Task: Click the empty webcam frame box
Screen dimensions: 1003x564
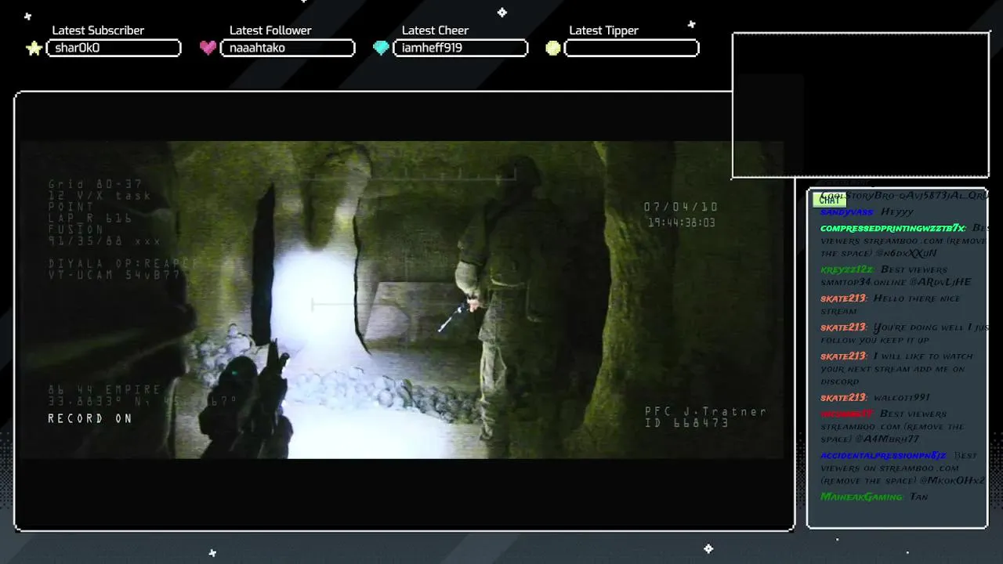Action: [860, 106]
